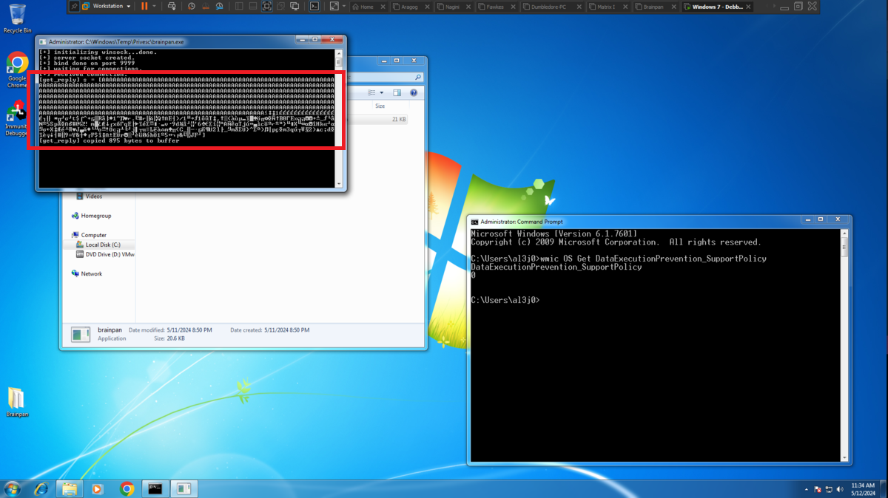Click the "C:\Users\al3j0>" prompt line

pos(505,300)
